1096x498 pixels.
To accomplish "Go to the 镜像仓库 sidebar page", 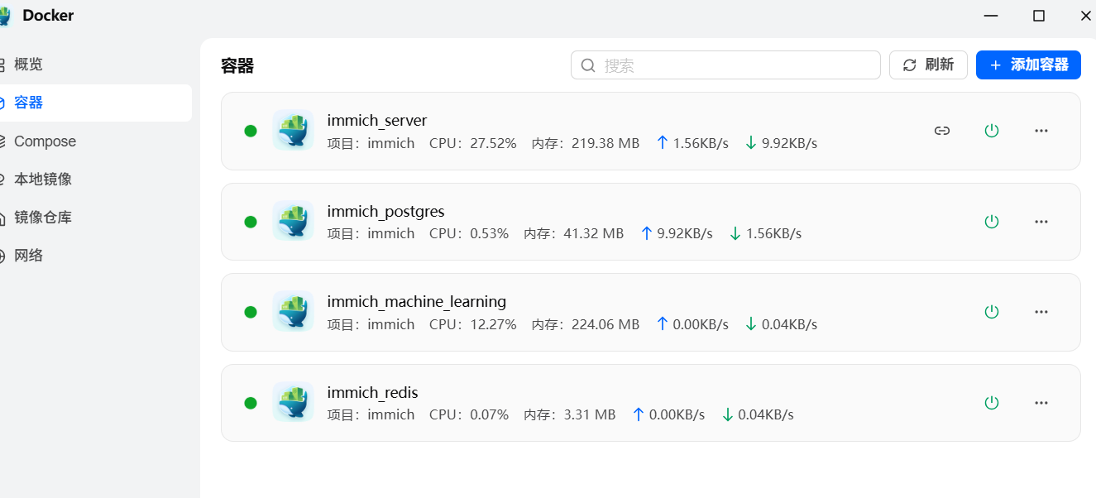I will point(42,218).
